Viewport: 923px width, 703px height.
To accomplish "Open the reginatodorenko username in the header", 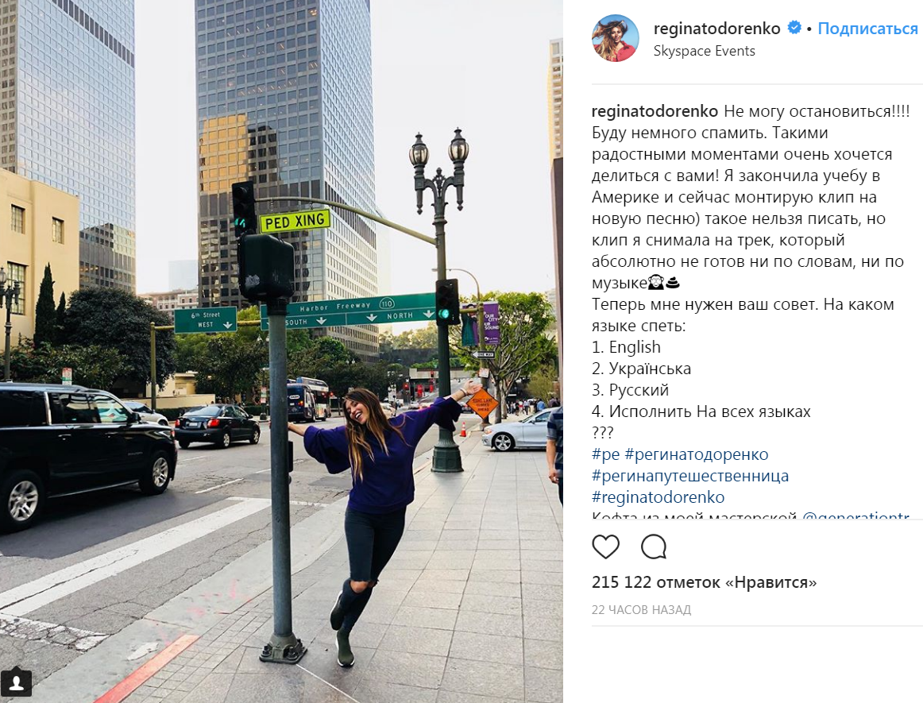I will point(716,29).
